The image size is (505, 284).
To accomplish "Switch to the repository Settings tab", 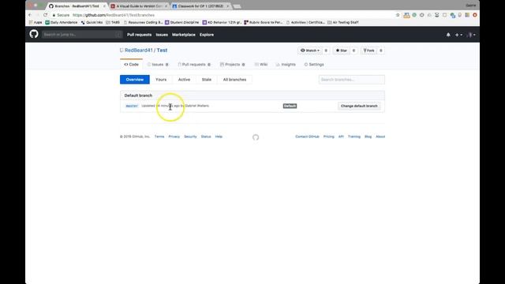I will tap(314, 65).
